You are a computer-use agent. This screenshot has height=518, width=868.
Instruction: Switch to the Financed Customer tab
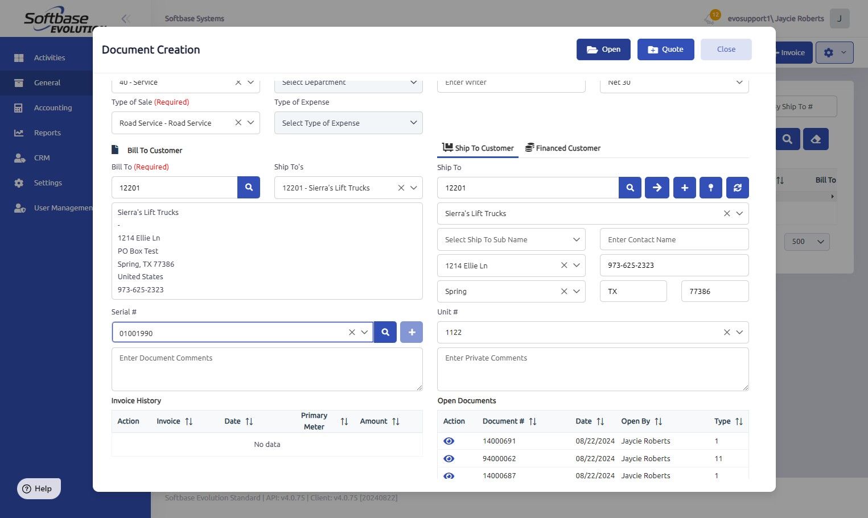(562, 148)
